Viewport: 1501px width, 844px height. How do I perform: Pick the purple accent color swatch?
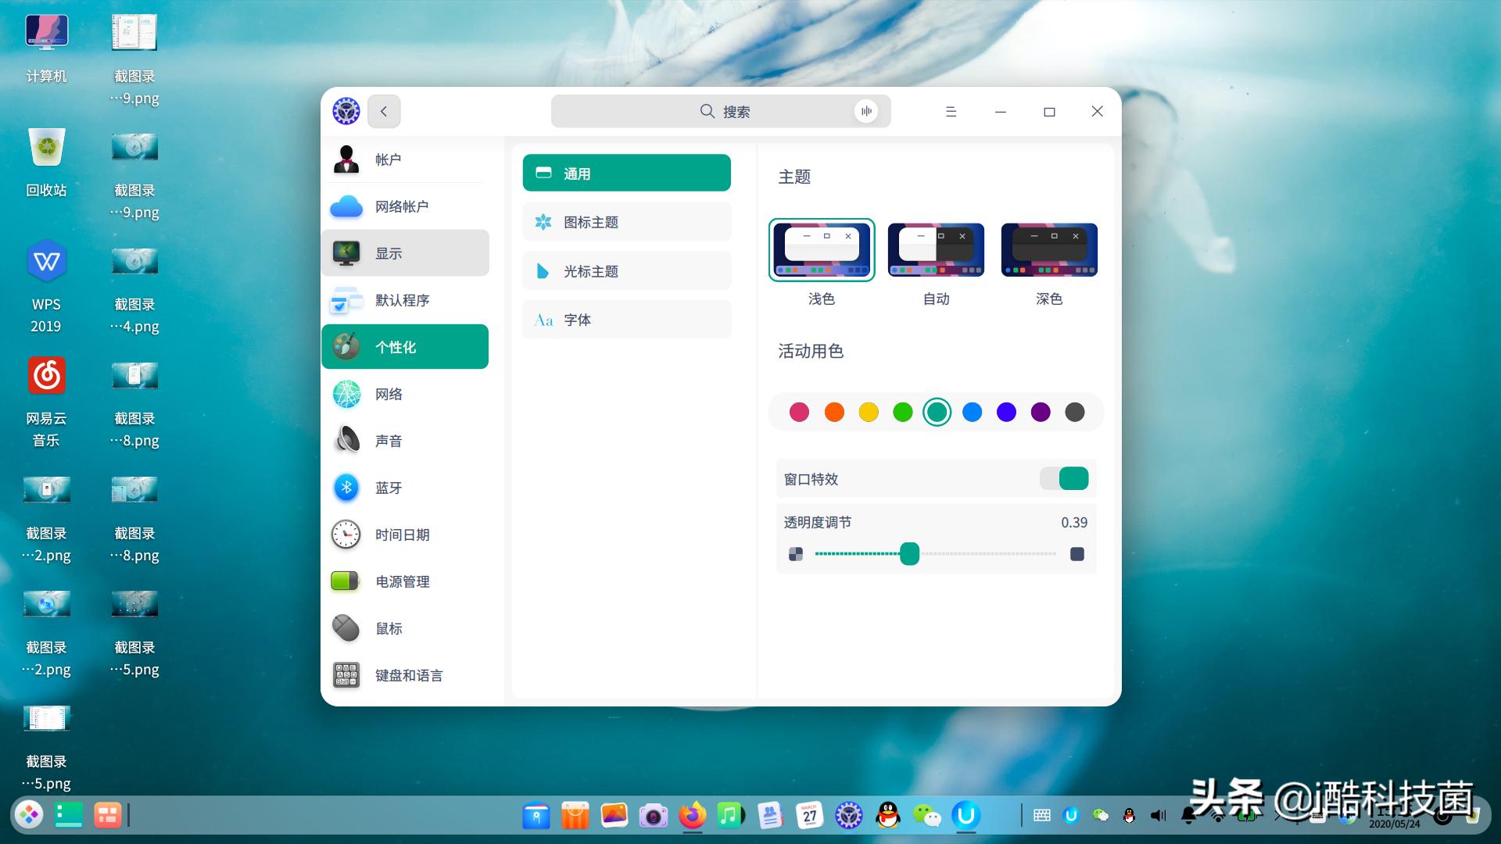click(1041, 412)
